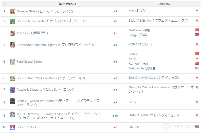Open the Puzzle & Dragons link
This screenshot has width=201, height=133.
coord(45,90)
